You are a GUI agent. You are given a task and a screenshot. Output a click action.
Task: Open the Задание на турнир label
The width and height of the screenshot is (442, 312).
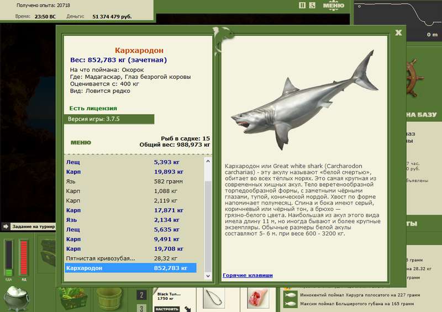(34, 227)
